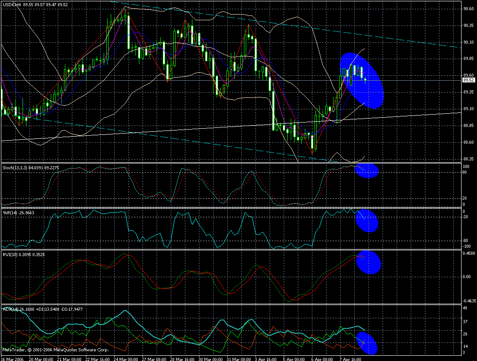Select the RVI(10) 0.3095 0.3525 label
This screenshot has width=477, height=361.
(24, 255)
